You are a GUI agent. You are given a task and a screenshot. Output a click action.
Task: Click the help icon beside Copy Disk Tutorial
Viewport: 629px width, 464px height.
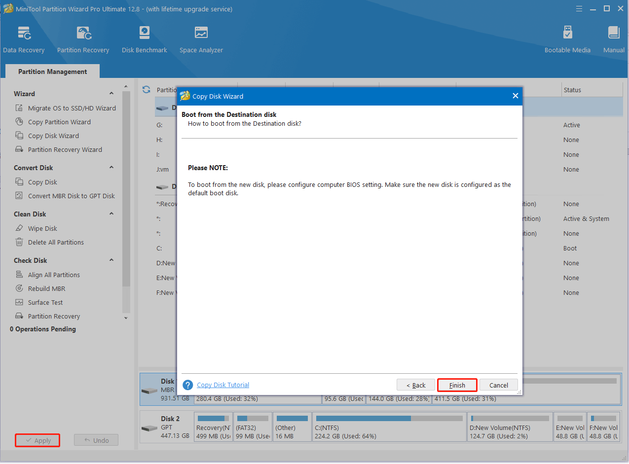(187, 385)
